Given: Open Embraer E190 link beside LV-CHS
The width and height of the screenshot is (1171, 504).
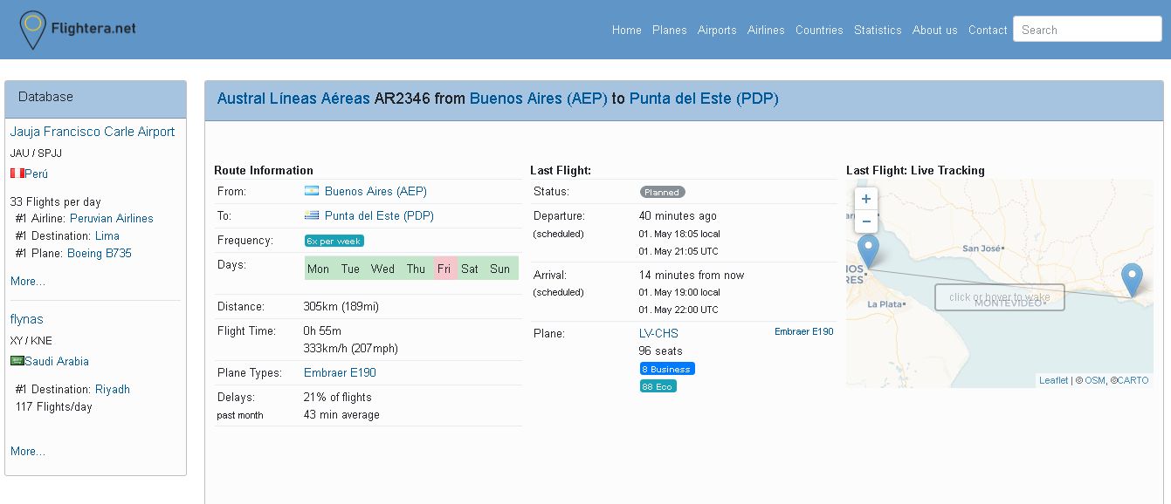Looking at the screenshot, I should (804, 331).
